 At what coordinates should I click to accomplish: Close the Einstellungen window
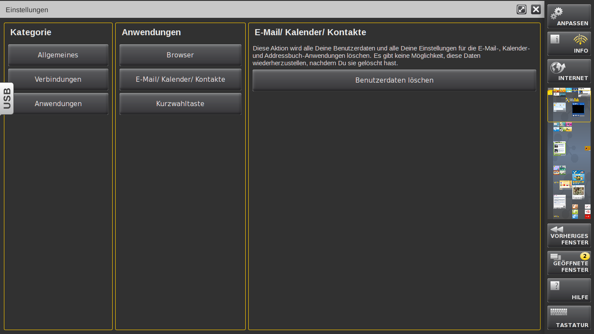536,10
